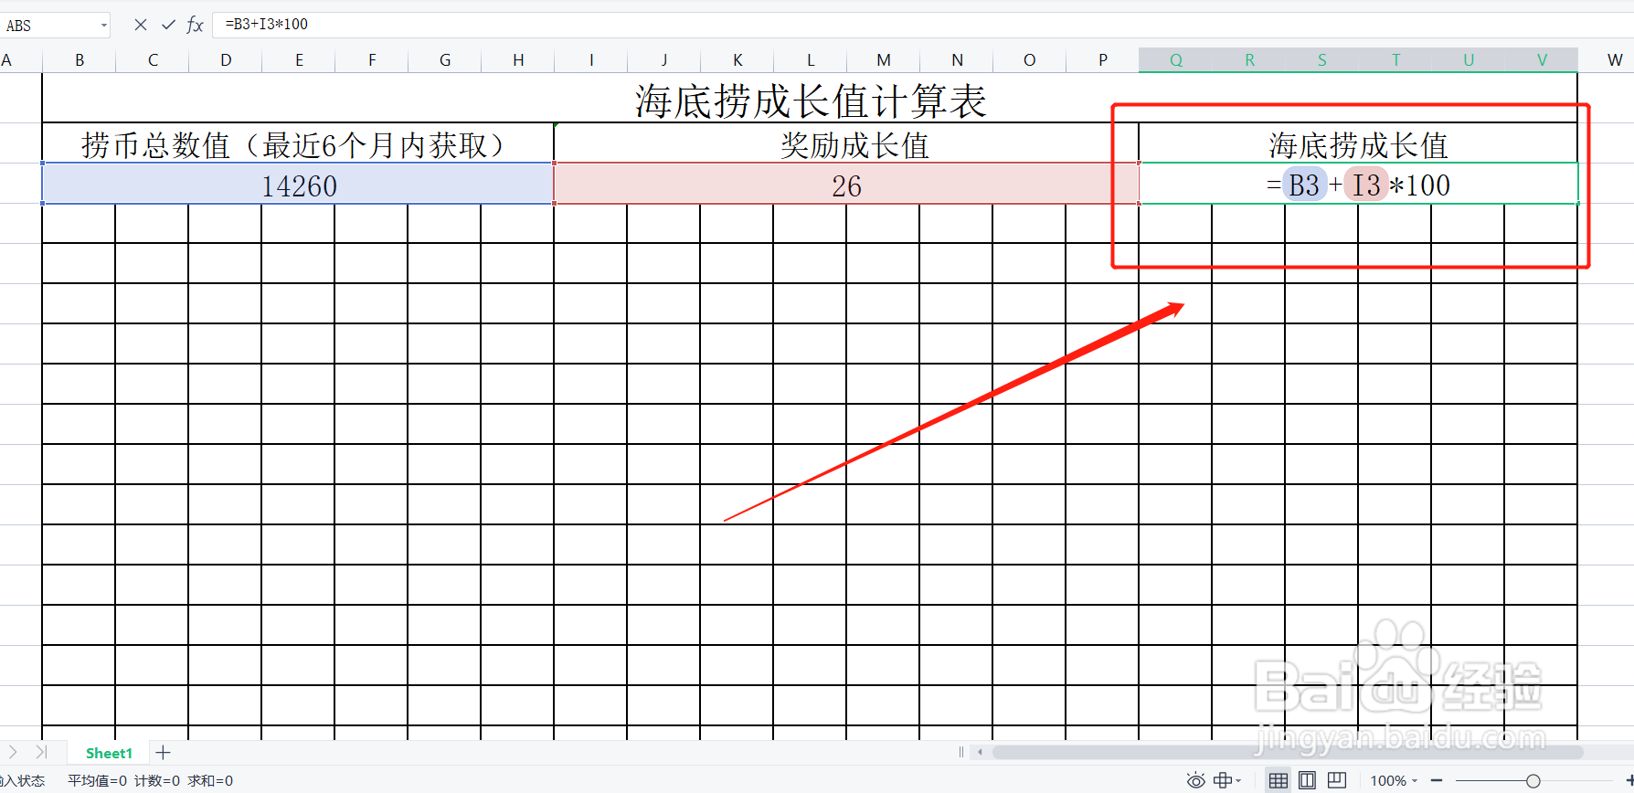Click header cell 奖励成长值
This screenshot has width=1634, height=793.
[x=846, y=143]
